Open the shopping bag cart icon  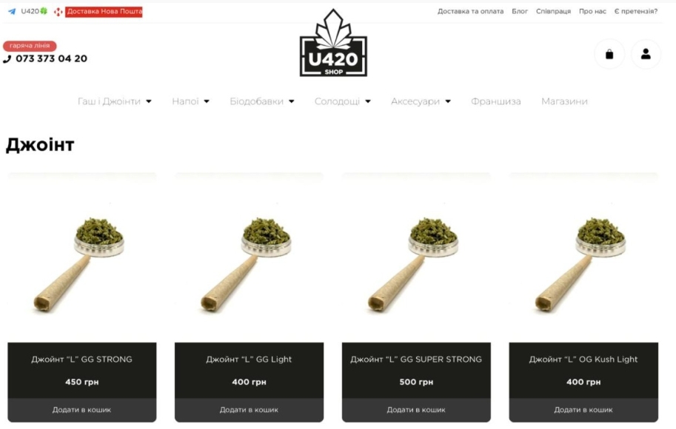point(609,54)
